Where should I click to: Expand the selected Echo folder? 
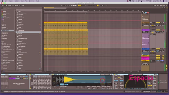(x=16, y=32)
